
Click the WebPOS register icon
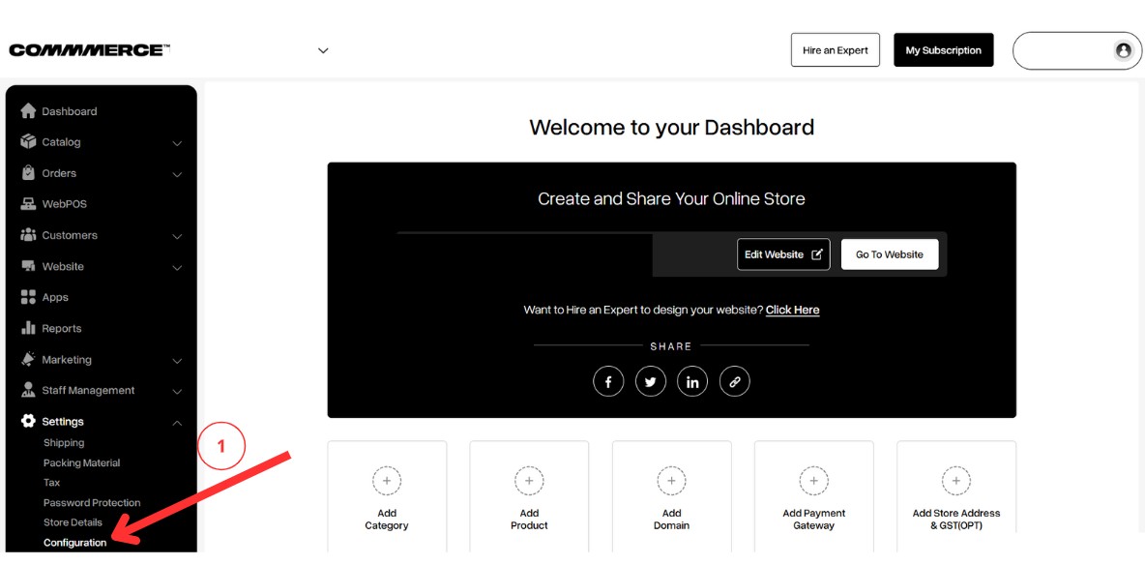coord(28,204)
